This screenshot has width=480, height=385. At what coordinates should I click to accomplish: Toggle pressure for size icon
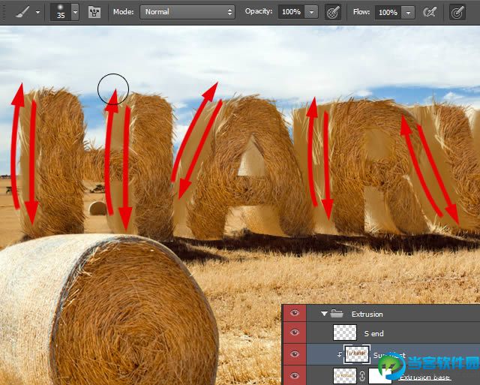click(457, 12)
